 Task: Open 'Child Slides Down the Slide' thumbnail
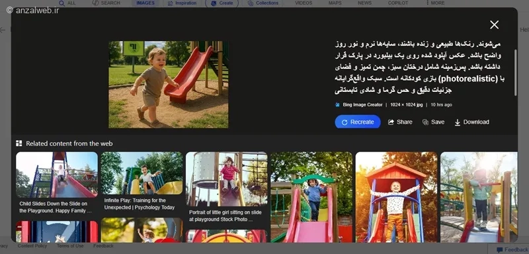pos(57,175)
